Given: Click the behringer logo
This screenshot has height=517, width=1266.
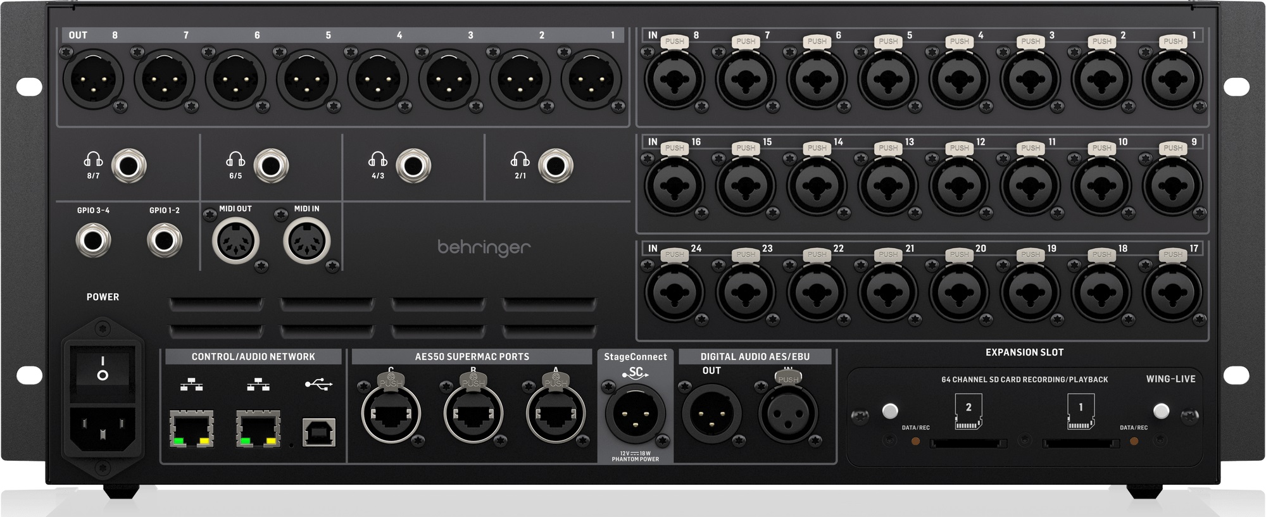Looking at the screenshot, I should tap(484, 247).
